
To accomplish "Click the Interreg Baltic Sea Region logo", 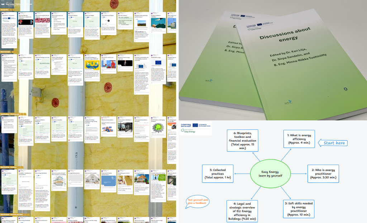I will click(x=186, y=125).
